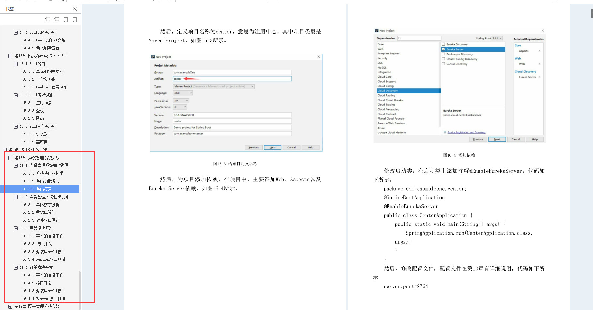The image size is (593, 310).
Task: Click 第17章 图书管理系统实战 bookmark label
Action: (x=37, y=306)
